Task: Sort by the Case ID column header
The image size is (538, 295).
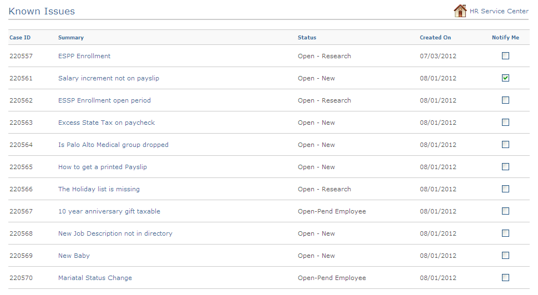Action: point(20,37)
